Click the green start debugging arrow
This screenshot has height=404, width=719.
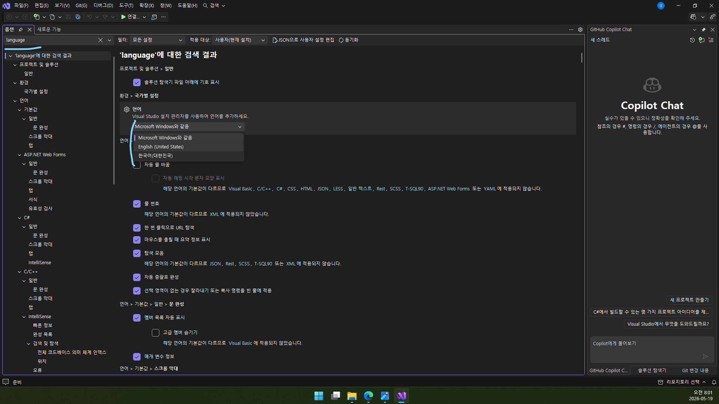tap(123, 17)
